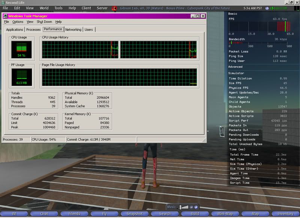The height and width of the screenshot is (218, 300).
Task: Click the Total Frame Time stat row
Action: (x=258, y=155)
